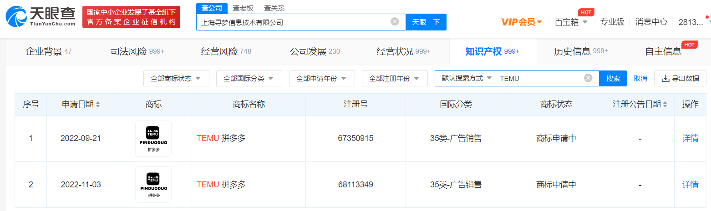The height and width of the screenshot is (211, 711).
Task: Click 35类-广告销售 in row 67350915
Action: (x=456, y=138)
